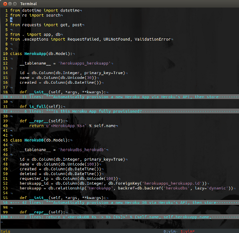
Task: Click the def is_full method name
Action: click(38, 106)
